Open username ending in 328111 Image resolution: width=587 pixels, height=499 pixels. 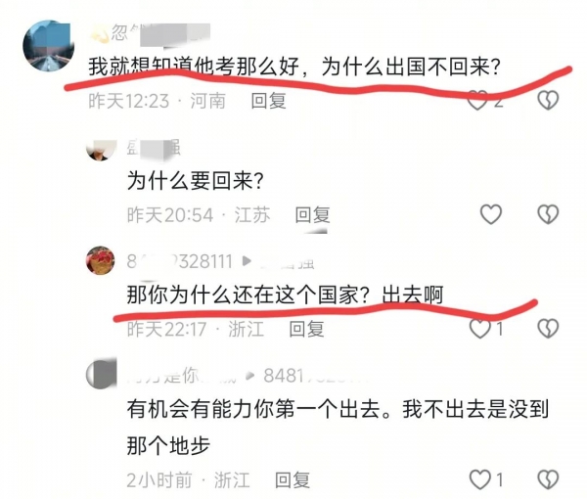coord(179,261)
